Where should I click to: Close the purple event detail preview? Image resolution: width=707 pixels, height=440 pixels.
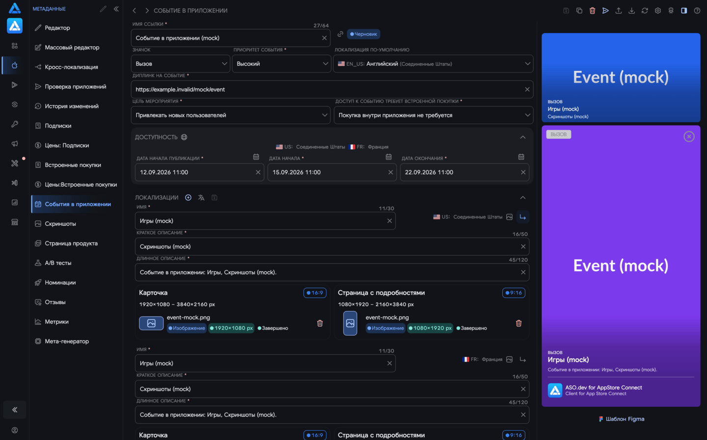tap(689, 137)
